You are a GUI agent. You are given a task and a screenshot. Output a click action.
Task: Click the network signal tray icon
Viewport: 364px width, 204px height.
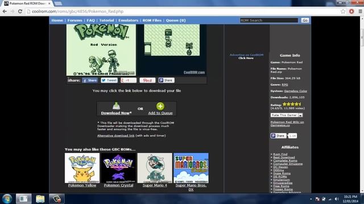coord(330,199)
